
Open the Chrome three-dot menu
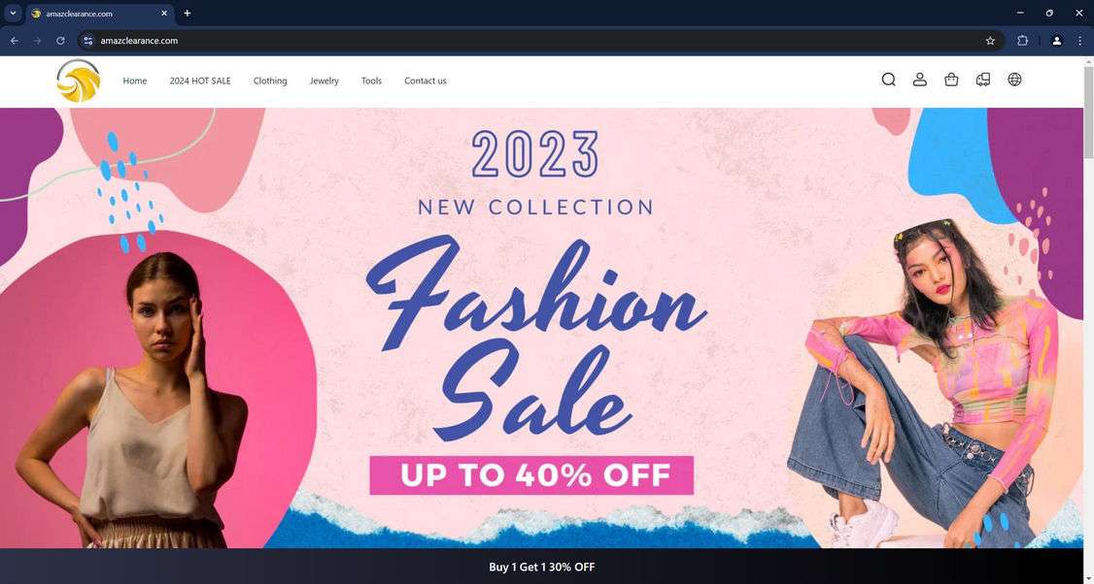click(x=1079, y=41)
